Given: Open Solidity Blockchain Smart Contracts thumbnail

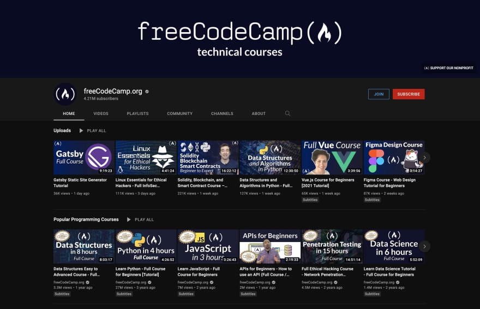Looking at the screenshot, I should (x=208, y=157).
